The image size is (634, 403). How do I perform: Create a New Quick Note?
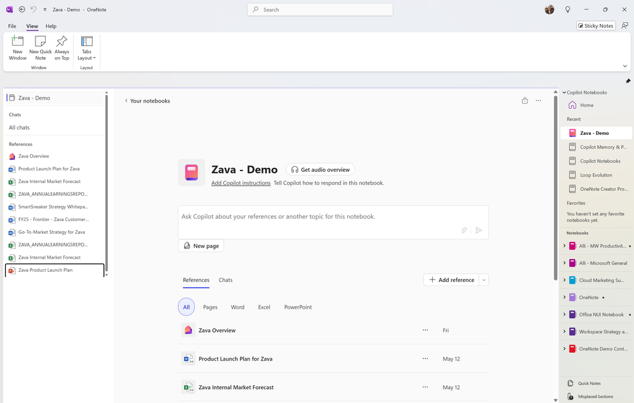pyautogui.click(x=41, y=48)
